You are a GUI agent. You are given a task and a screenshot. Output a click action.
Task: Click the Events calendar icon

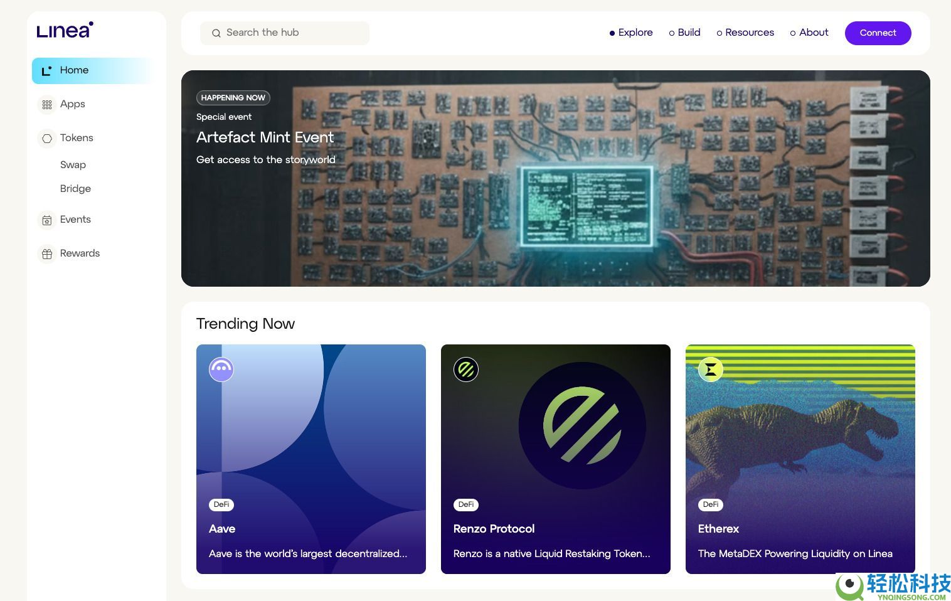click(47, 220)
